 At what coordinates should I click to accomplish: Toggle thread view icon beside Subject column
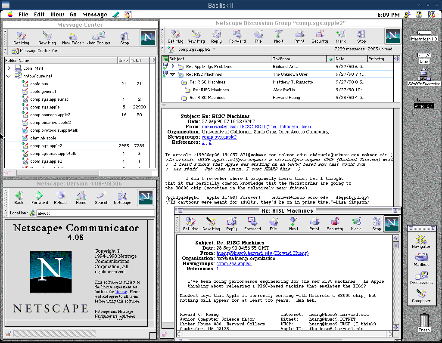point(165,59)
